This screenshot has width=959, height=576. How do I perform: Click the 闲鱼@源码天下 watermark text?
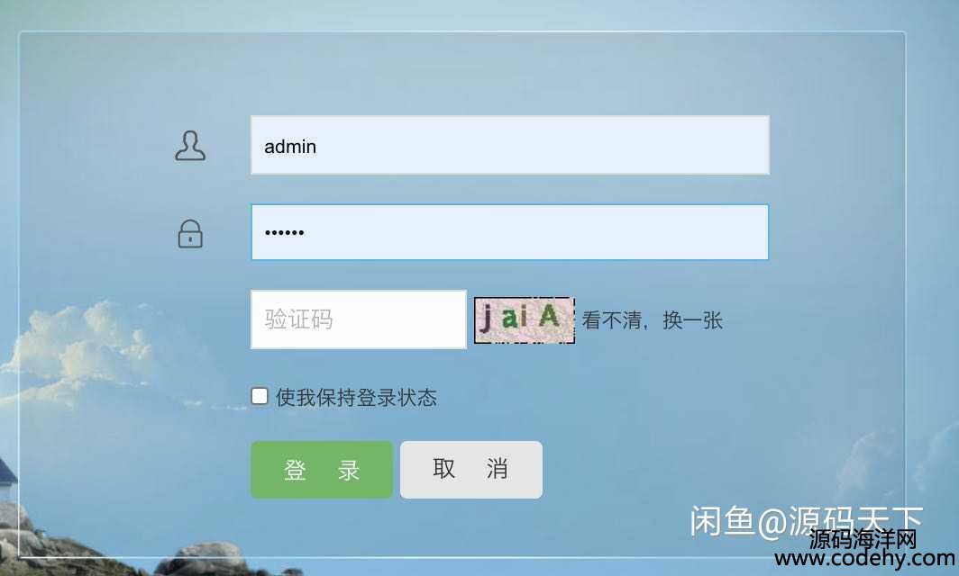click(x=806, y=521)
